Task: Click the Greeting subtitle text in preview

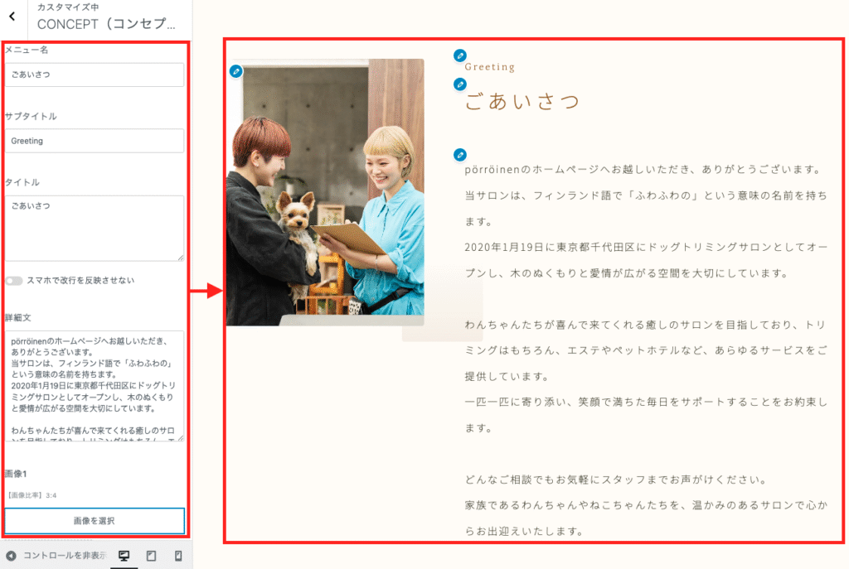Action: 490,67
